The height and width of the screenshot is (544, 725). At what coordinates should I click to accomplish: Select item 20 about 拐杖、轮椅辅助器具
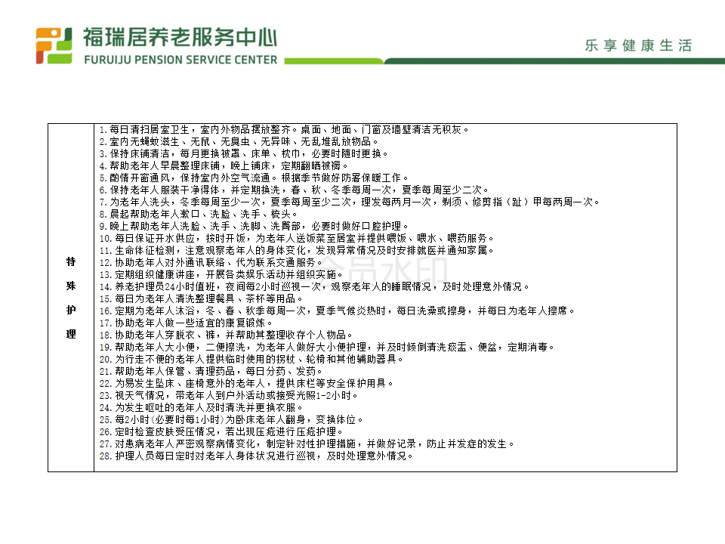pos(251,359)
